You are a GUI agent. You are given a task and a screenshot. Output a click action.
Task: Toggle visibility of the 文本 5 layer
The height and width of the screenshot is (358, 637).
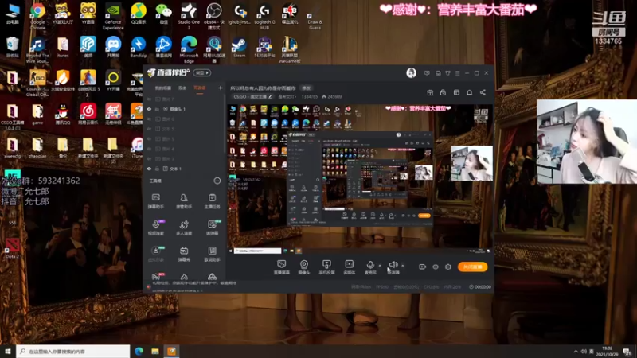149,129
